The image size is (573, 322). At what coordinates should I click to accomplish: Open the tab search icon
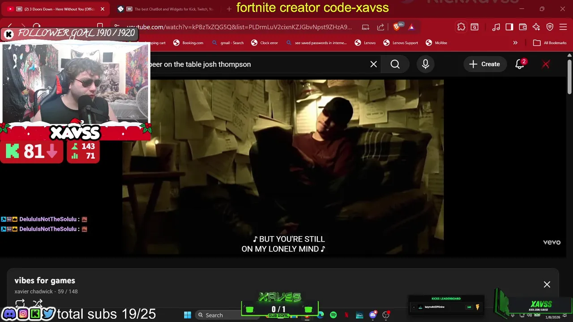pyautogui.click(x=475, y=27)
